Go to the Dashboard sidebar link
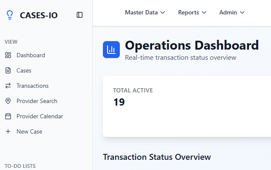The image size is (271, 170). point(30,55)
